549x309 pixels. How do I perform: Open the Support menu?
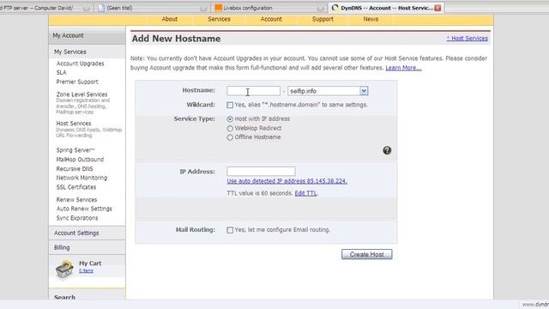pos(323,19)
